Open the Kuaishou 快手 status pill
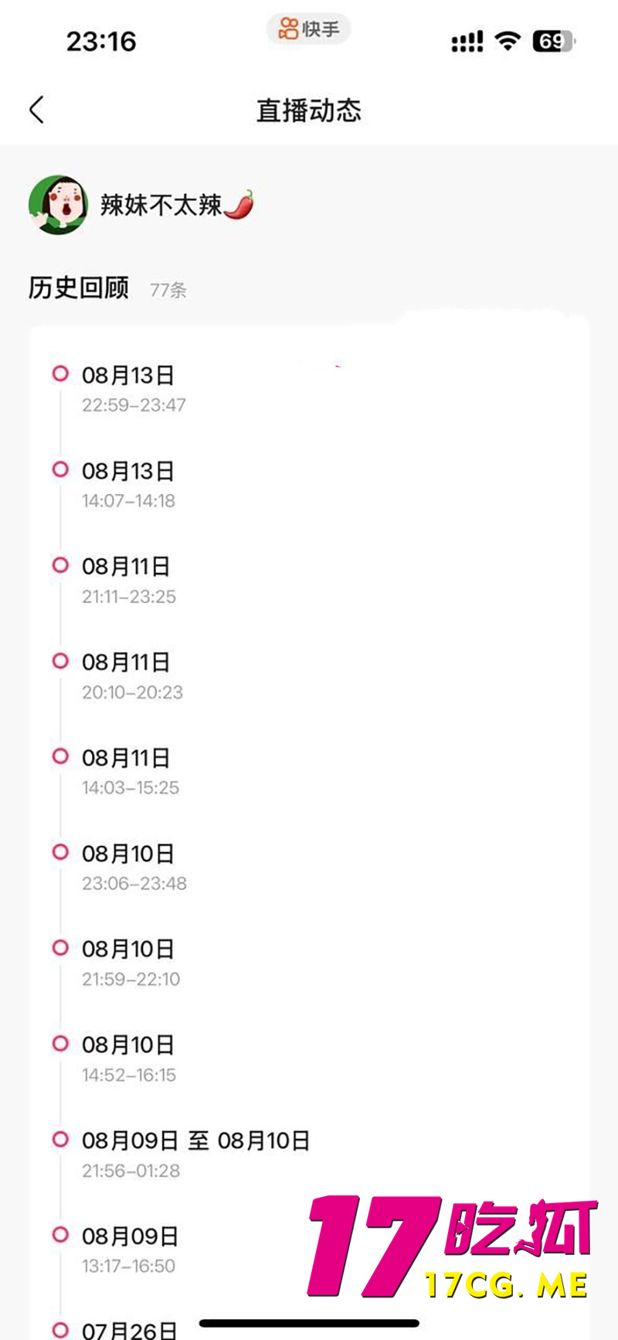Viewport: 618px width, 1340px height. coord(308,29)
